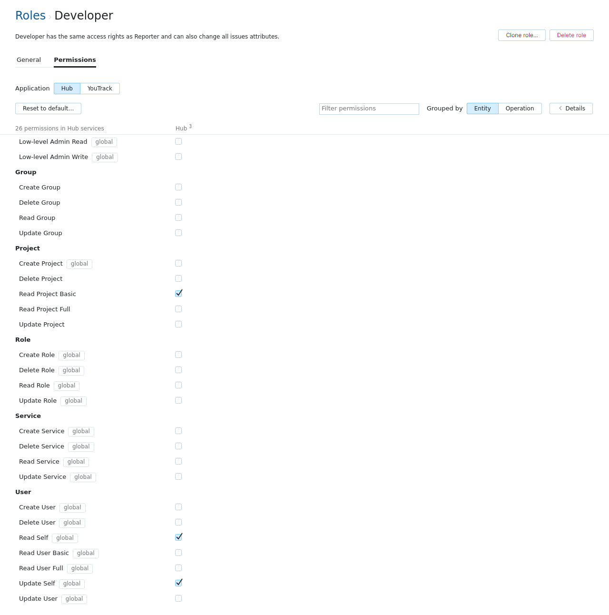Enable the Create Role permission
The height and width of the screenshot is (615, 609).
coord(178,355)
